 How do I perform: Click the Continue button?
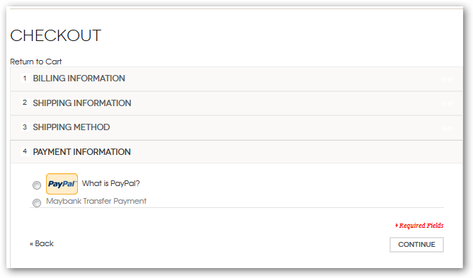click(416, 245)
